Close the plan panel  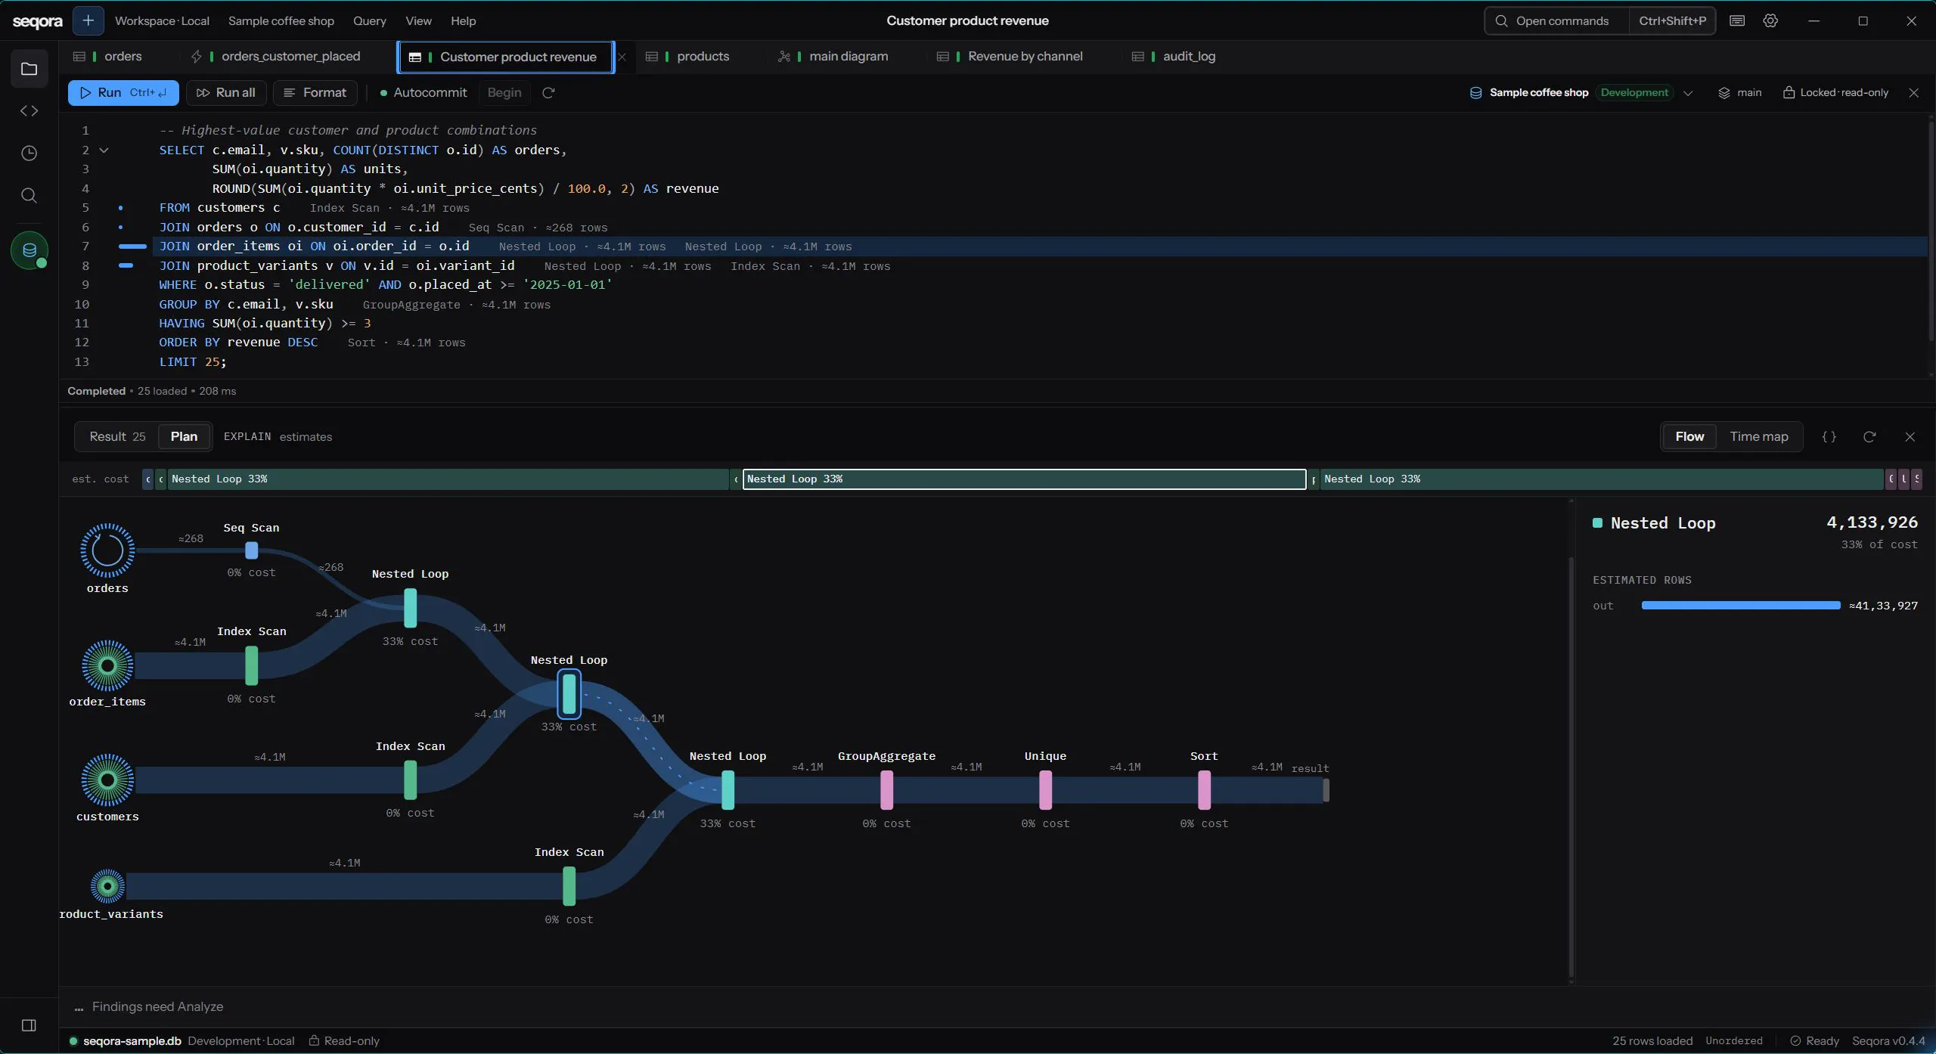tap(1910, 436)
